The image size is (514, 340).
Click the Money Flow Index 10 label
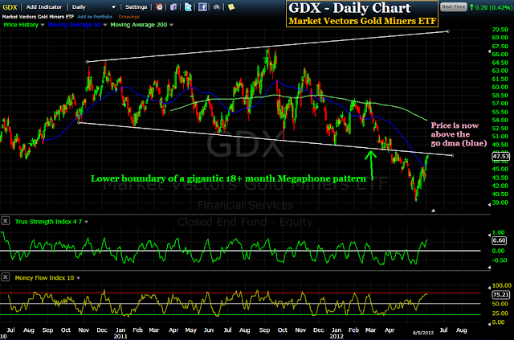pyautogui.click(x=44, y=278)
